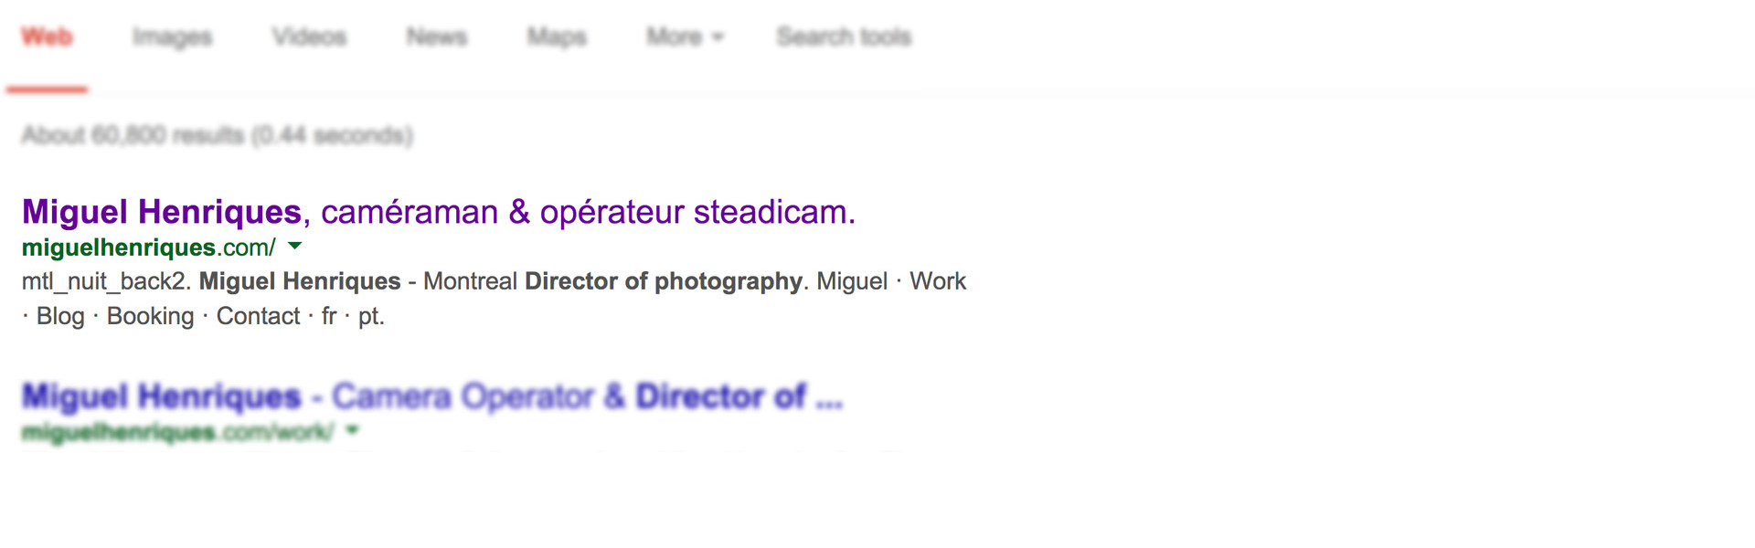Switch to the Images tab
This screenshot has width=1755, height=548.
pyautogui.click(x=172, y=37)
